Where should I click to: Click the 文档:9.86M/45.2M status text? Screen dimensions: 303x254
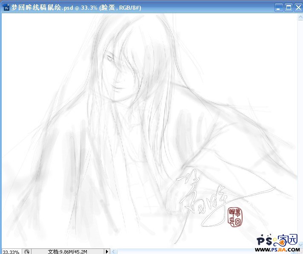click(x=67, y=252)
